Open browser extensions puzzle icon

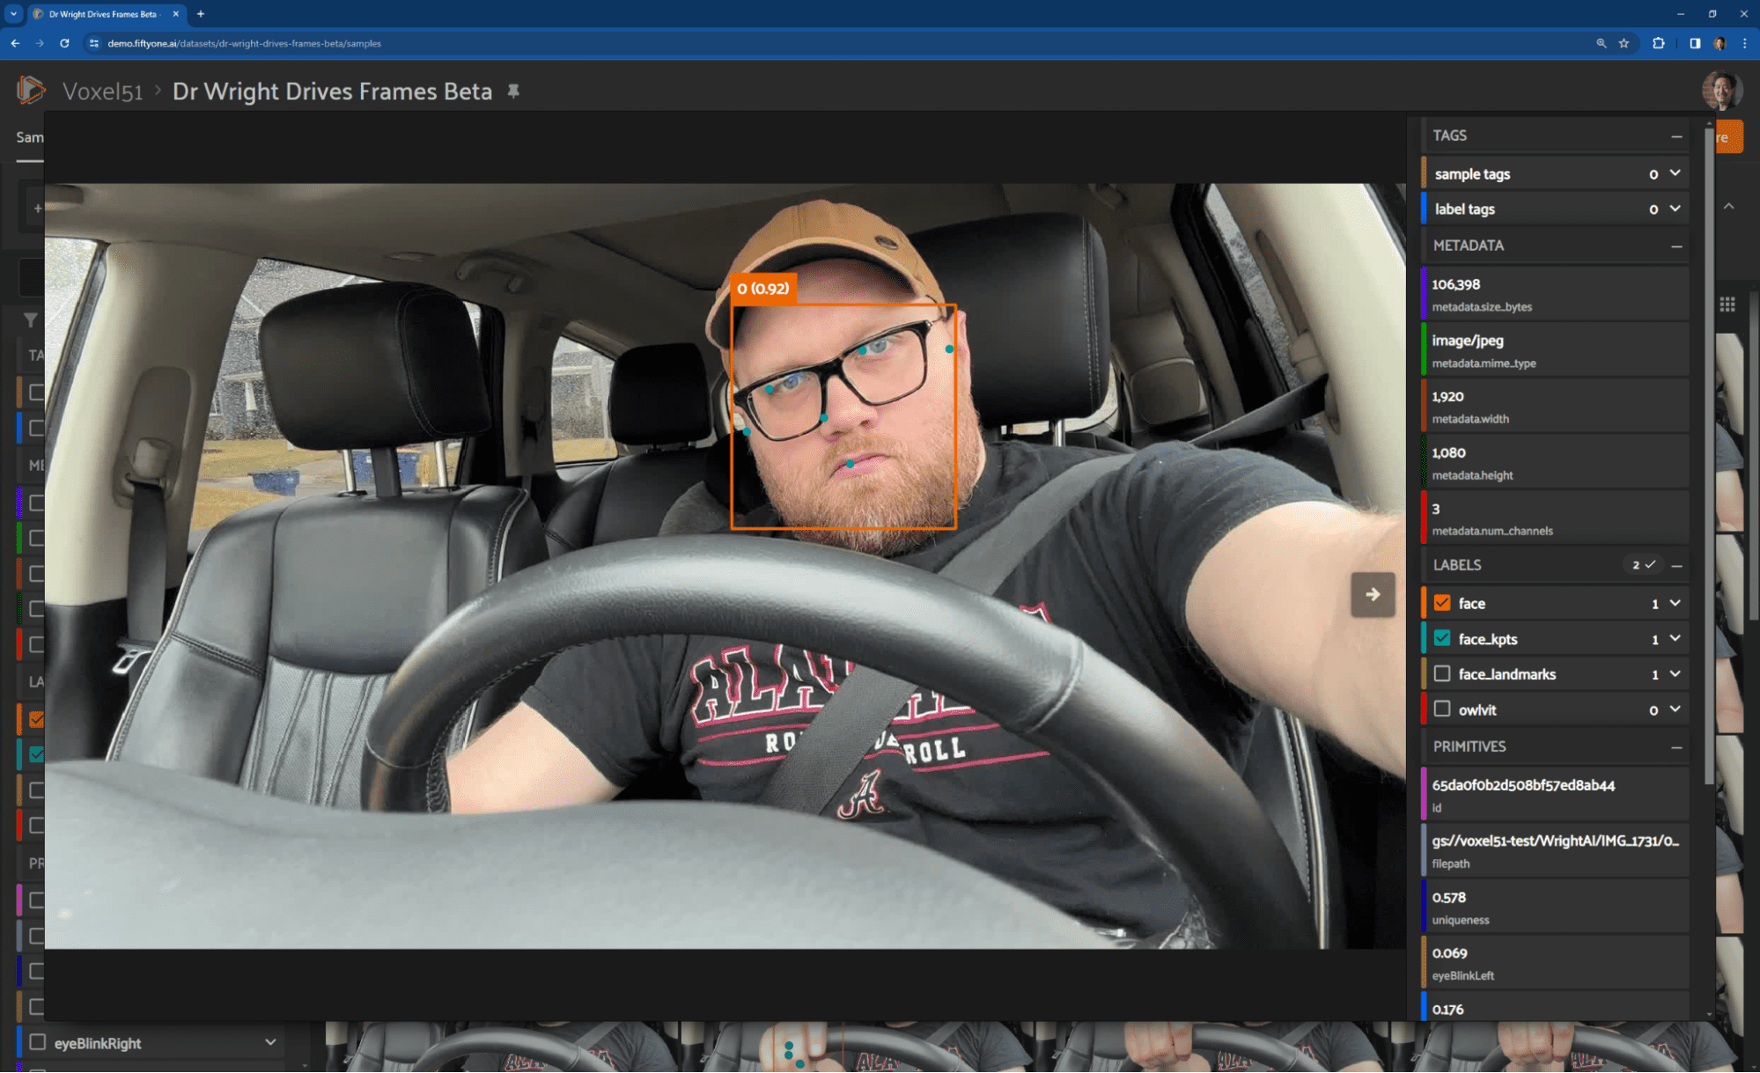point(1659,43)
